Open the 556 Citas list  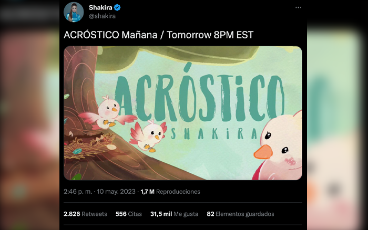pyautogui.click(x=129, y=214)
